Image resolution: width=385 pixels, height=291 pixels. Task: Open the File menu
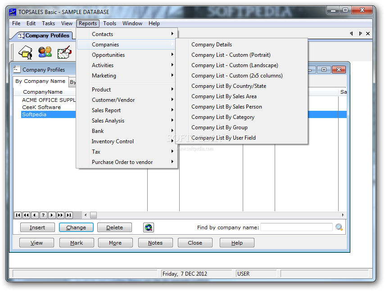tap(16, 23)
